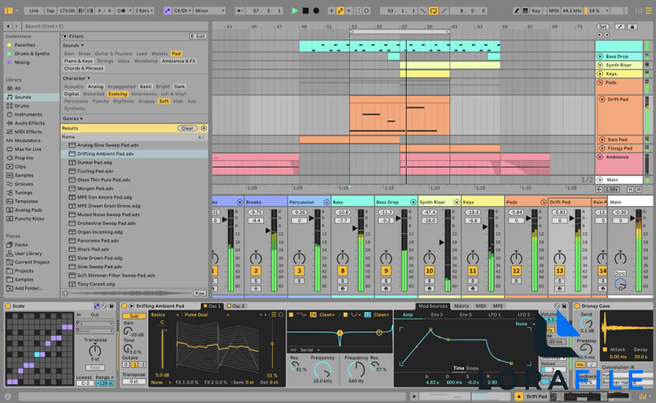
Task: Click the plus icon next to Clear
Action: [x=203, y=128]
